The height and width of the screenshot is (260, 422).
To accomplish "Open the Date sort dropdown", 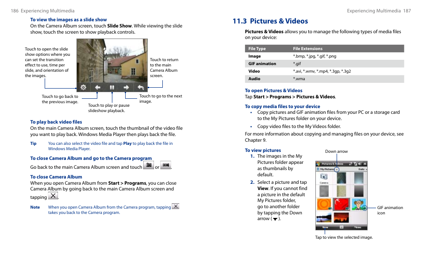I will point(363,169).
